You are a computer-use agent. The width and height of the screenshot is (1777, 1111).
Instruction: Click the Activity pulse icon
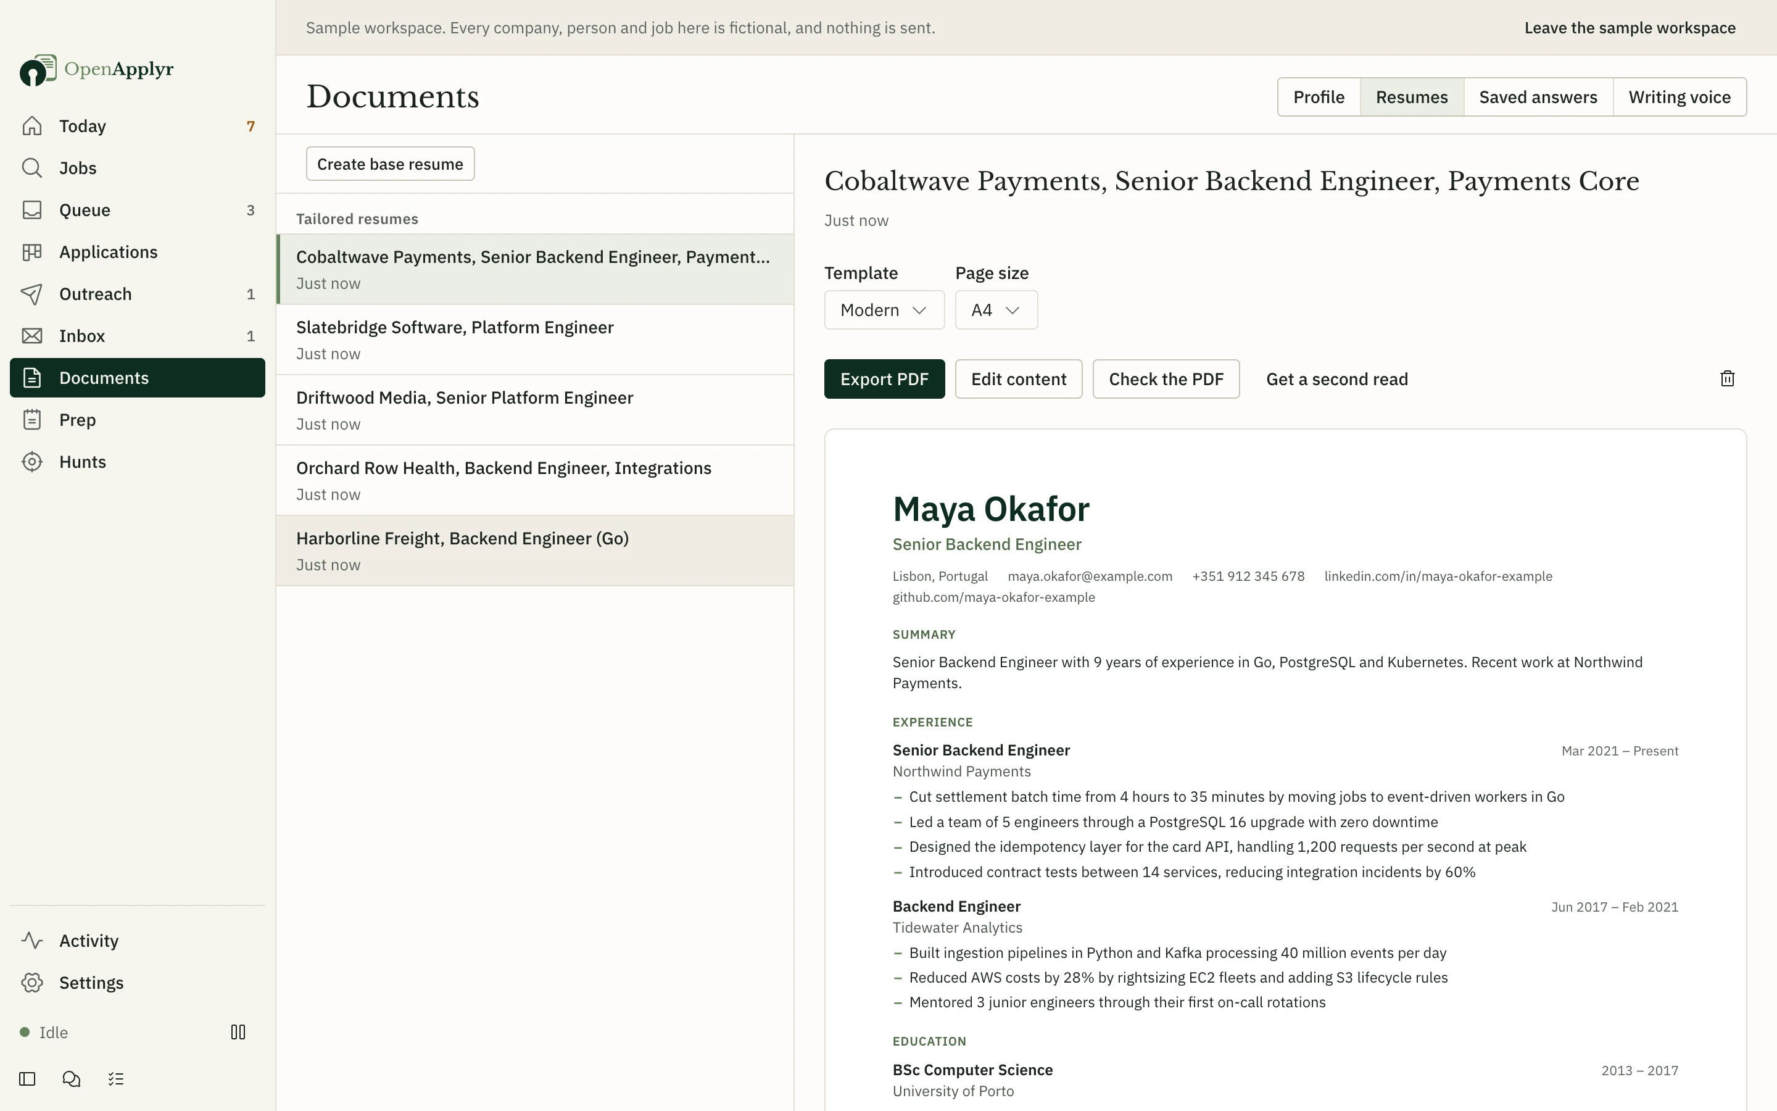pos(31,941)
